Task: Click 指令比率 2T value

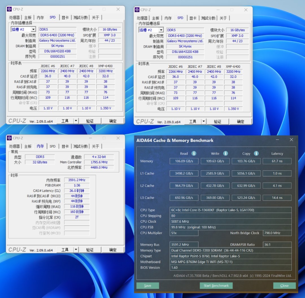Action: [x=77, y=217]
